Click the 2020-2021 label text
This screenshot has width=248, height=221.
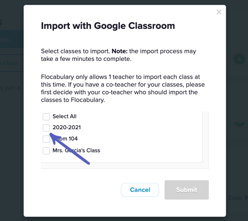point(67,128)
